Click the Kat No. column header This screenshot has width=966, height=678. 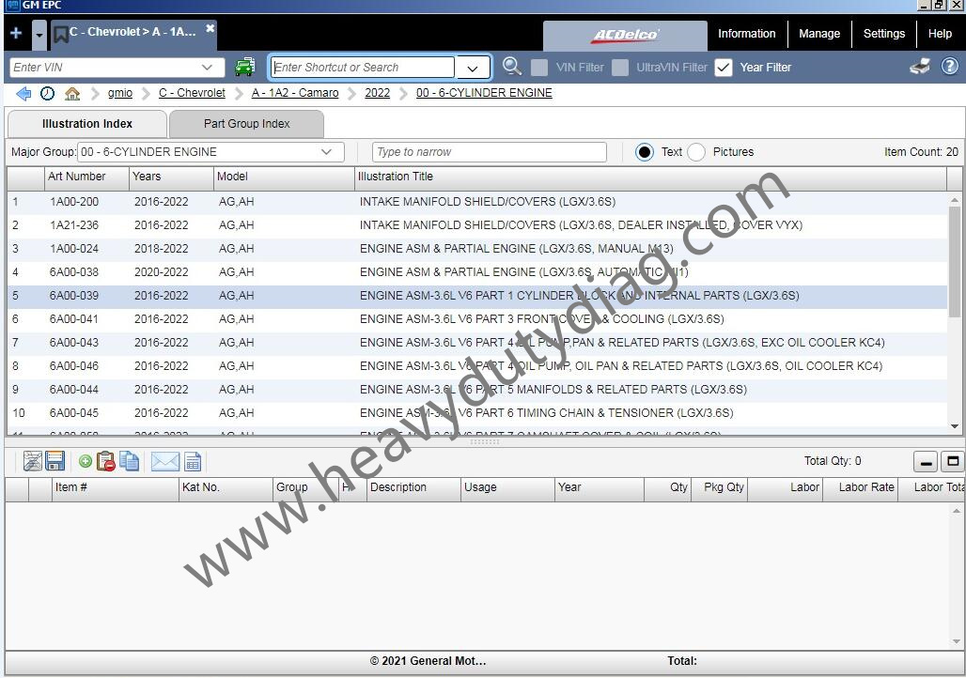(x=226, y=487)
